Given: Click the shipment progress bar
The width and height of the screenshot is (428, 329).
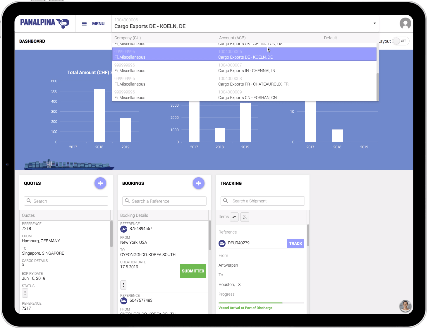Looking at the screenshot, I should 261,303.
